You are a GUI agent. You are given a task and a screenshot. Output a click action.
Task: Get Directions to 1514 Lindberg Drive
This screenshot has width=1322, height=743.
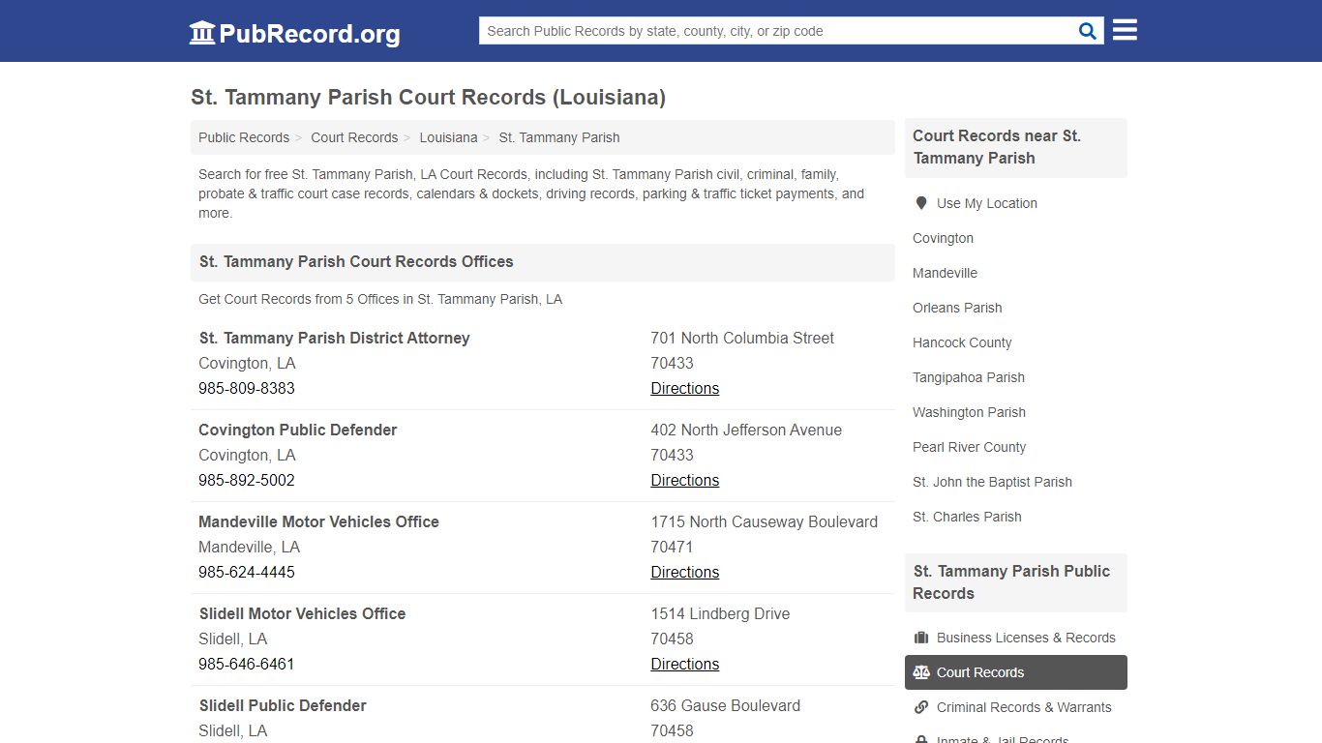[x=685, y=664]
